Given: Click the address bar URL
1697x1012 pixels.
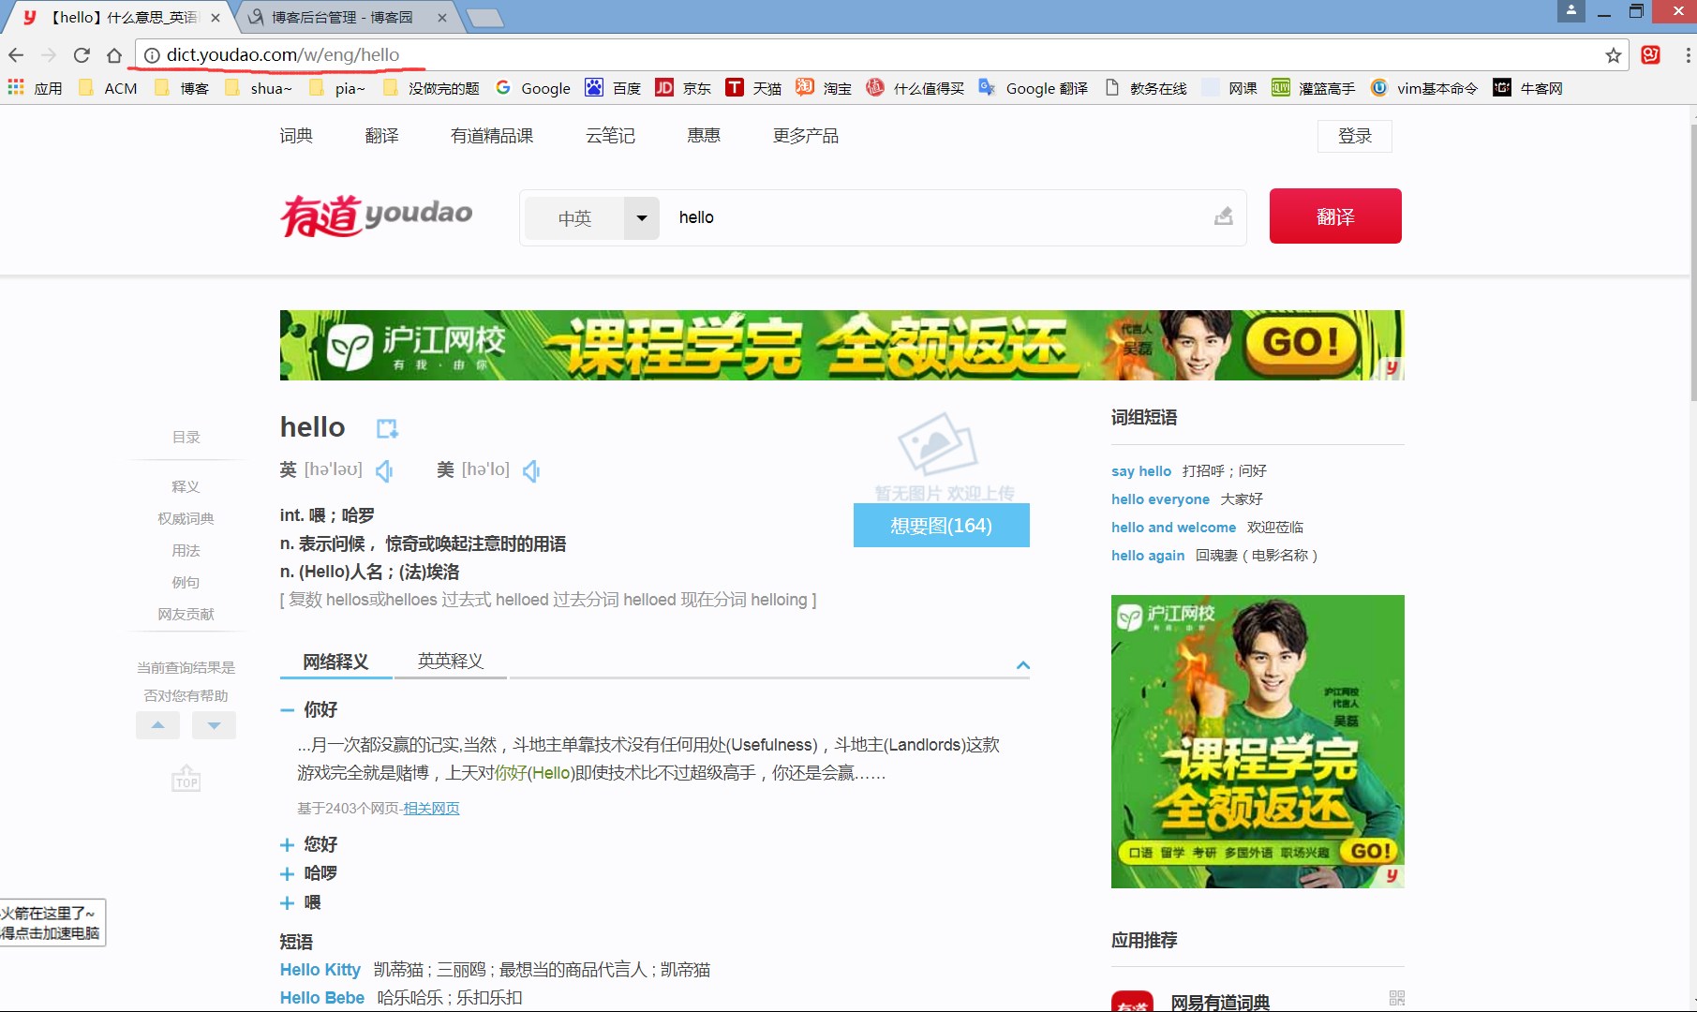Looking at the screenshot, I should point(283,55).
